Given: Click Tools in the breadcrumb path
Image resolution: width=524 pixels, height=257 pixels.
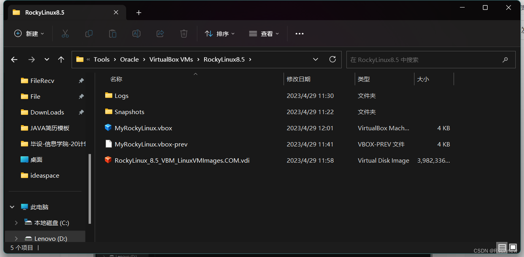Looking at the screenshot, I should coord(101,60).
